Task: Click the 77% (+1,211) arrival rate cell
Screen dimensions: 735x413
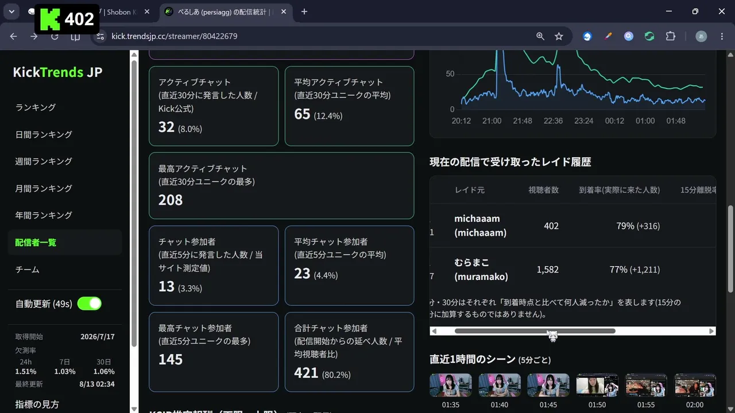Action: click(x=635, y=270)
